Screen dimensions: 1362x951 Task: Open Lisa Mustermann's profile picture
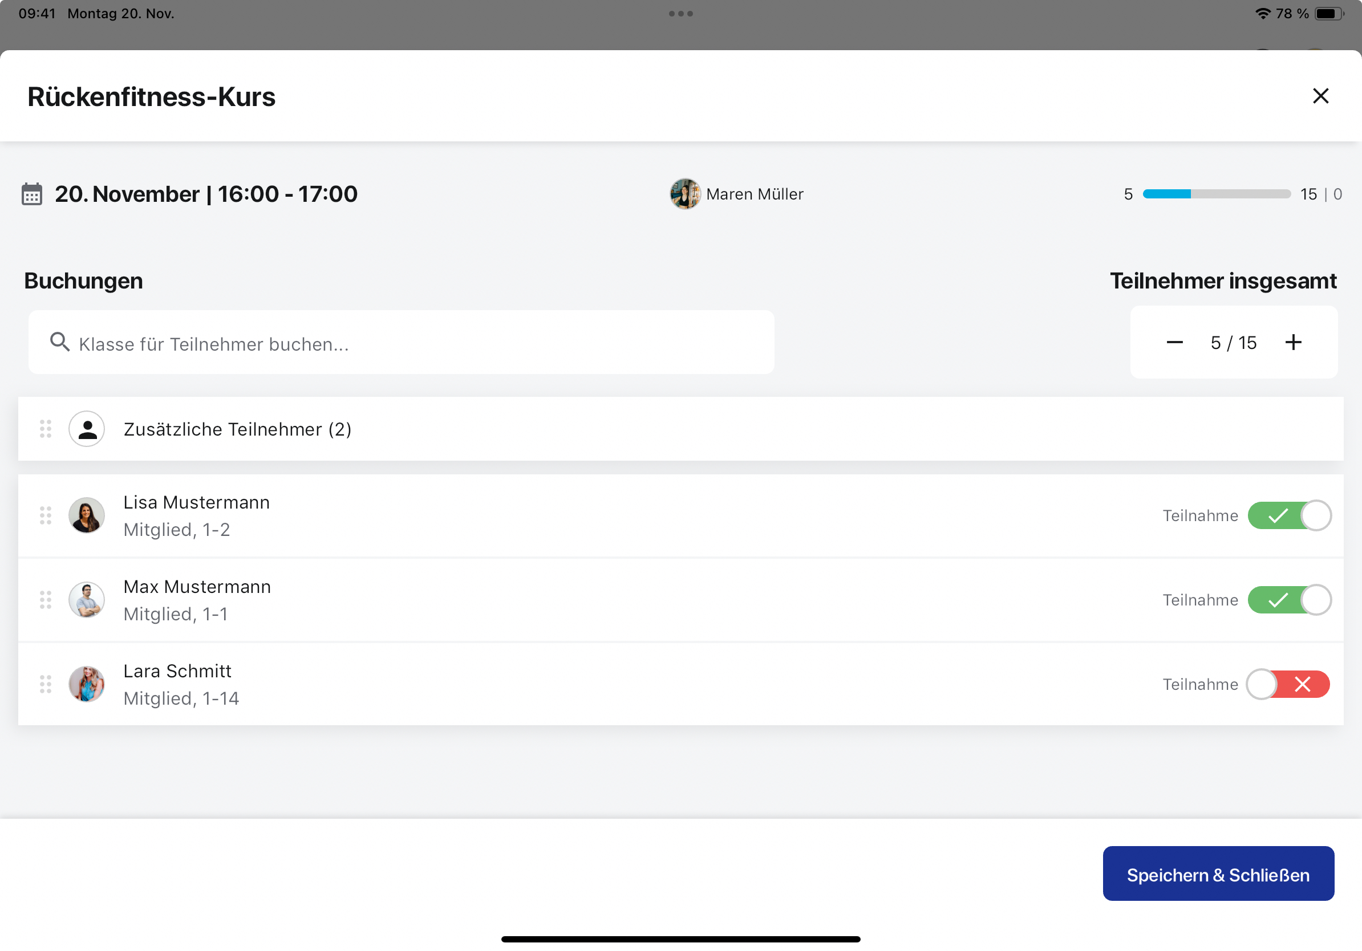87,515
